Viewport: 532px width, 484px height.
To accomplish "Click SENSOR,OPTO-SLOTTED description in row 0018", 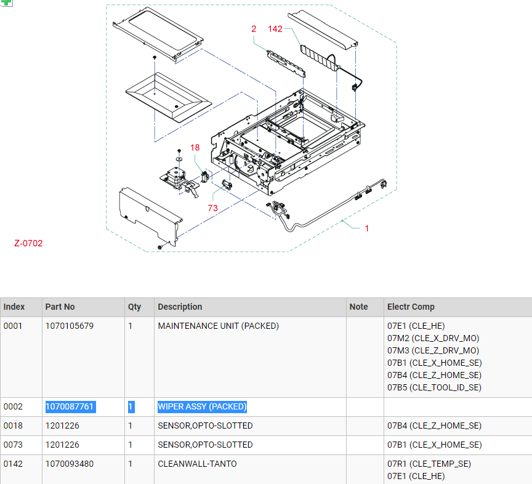I will pos(205,426).
